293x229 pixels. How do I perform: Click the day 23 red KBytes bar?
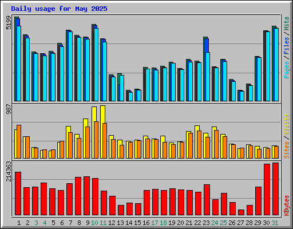coord(207,200)
